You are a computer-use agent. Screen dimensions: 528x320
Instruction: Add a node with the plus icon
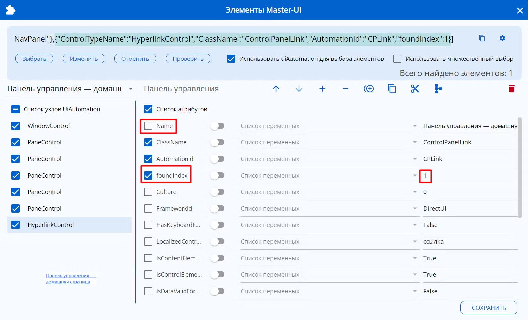(x=322, y=89)
